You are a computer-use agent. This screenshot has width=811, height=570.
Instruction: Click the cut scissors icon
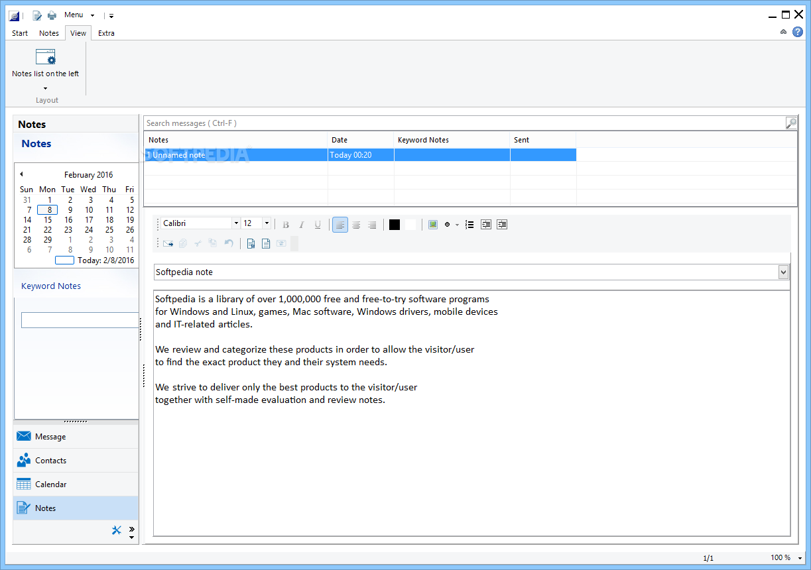[x=198, y=243]
